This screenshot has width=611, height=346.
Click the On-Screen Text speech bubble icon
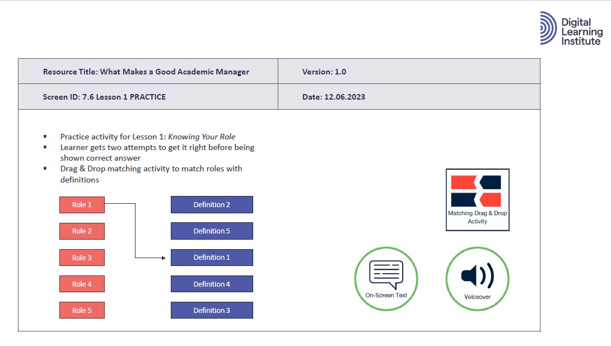click(x=386, y=275)
